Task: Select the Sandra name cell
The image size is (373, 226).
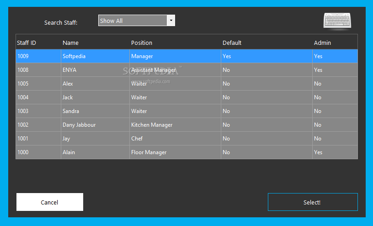Action: (x=95, y=111)
